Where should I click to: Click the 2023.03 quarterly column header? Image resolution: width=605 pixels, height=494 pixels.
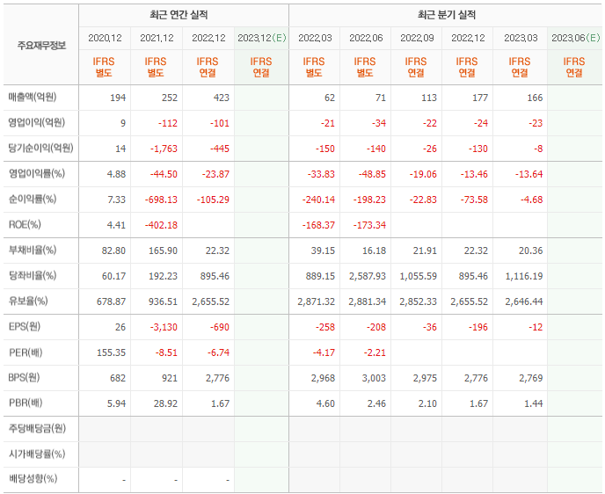click(521, 38)
